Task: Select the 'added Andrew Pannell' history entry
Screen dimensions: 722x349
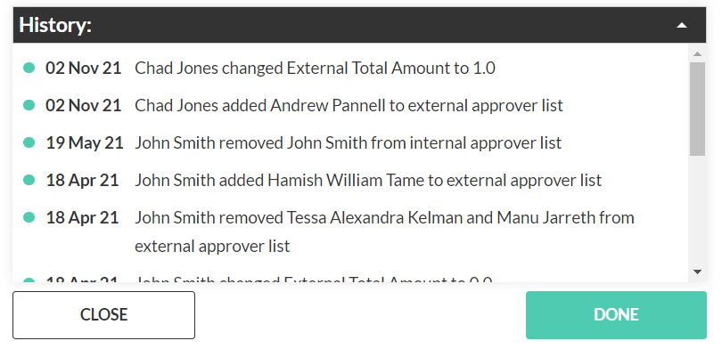Action: pos(349,105)
